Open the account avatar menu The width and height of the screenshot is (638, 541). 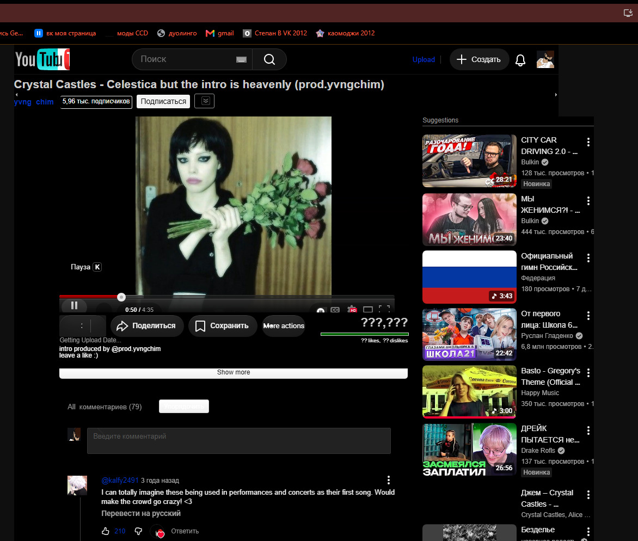[545, 59]
